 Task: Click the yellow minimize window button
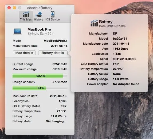[14, 8]
